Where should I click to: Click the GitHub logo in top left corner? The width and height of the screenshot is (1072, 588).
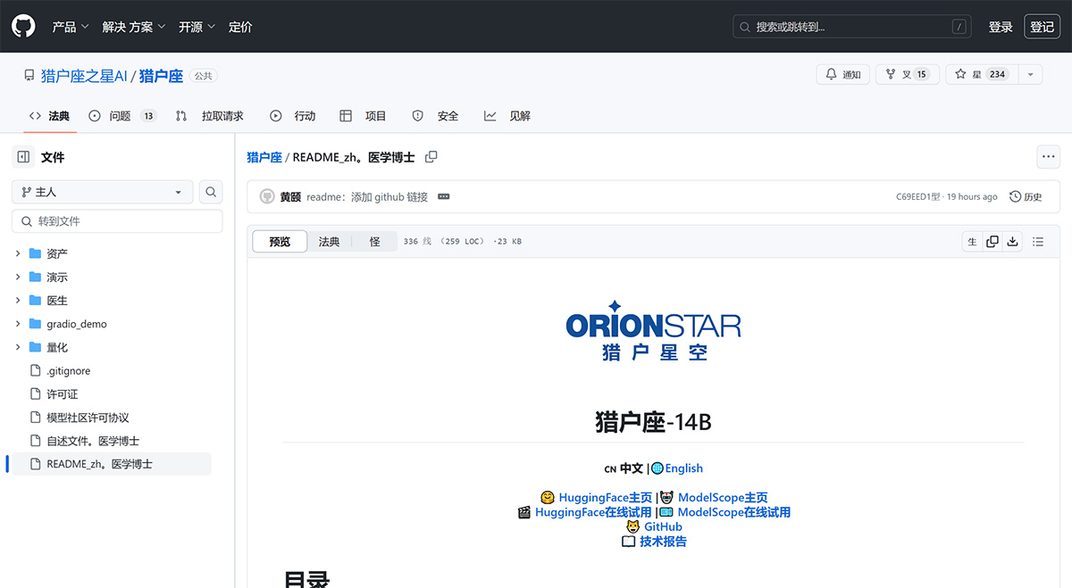22,26
